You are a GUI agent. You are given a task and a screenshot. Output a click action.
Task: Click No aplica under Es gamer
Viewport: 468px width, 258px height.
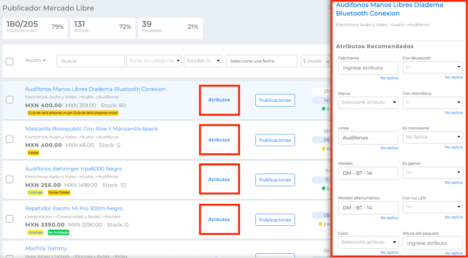click(453, 183)
